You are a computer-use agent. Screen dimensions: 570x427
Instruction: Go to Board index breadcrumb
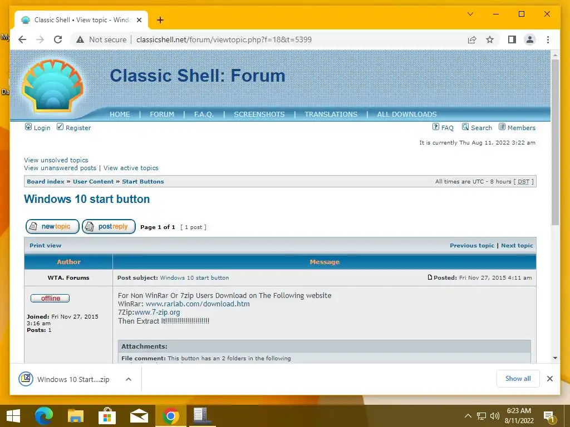point(46,182)
